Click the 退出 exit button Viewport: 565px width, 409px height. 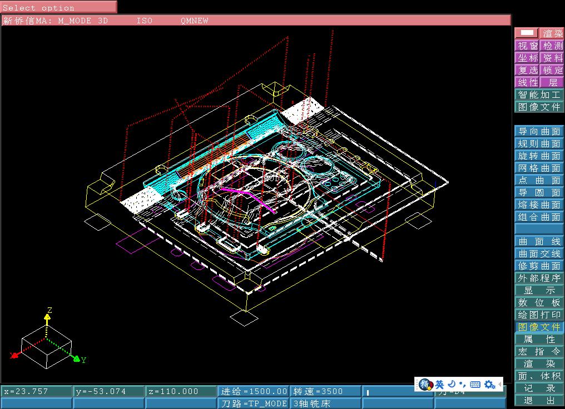[539, 401]
